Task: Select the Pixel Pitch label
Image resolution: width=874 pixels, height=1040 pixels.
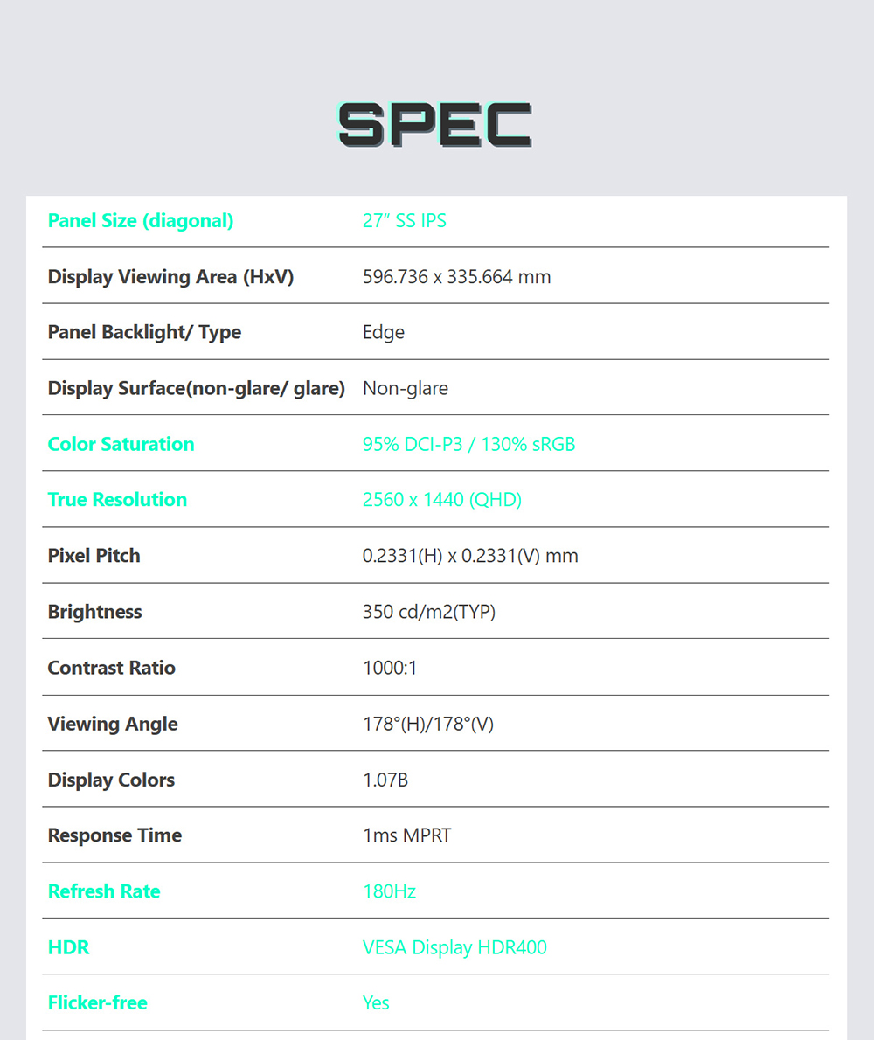Action: (x=94, y=556)
